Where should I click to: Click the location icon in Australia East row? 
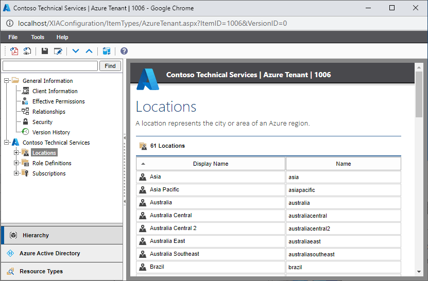[143, 241]
